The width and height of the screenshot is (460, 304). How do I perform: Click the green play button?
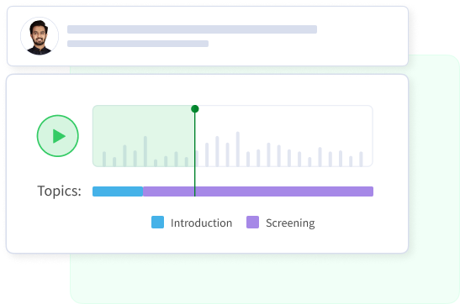pos(58,136)
